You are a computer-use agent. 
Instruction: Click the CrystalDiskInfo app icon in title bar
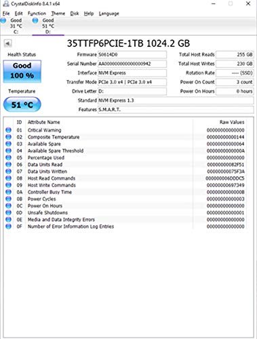pyautogui.click(x=6, y=3)
